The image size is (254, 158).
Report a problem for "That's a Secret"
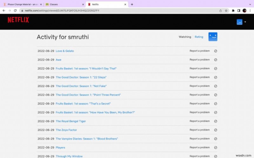(x=200, y=104)
